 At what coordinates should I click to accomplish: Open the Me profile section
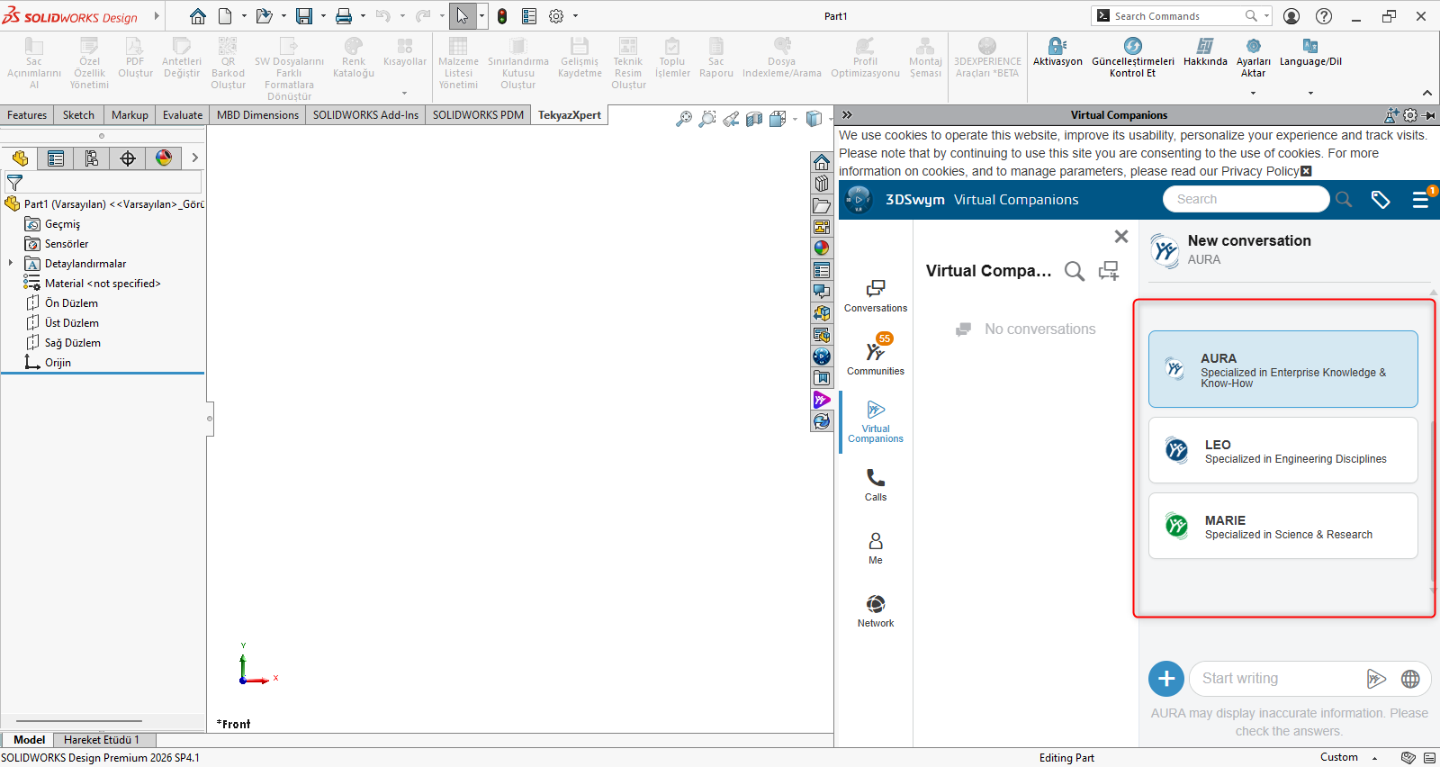[876, 548]
